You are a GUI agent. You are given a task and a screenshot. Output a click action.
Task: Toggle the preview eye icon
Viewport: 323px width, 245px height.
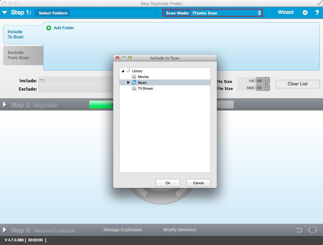click(313, 230)
